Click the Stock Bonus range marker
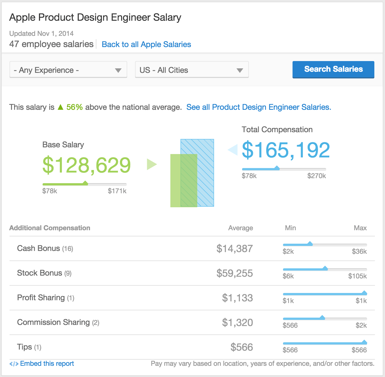The width and height of the screenshot is (385, 377). (x=325, y=268)
